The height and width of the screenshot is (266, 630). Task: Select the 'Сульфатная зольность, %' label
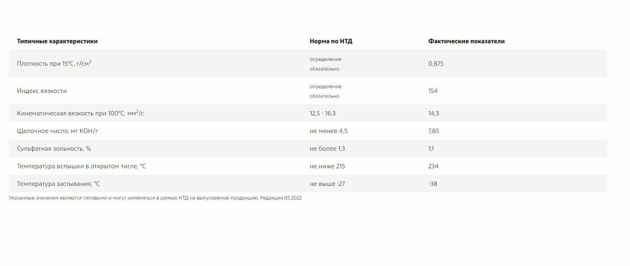(54, 149)
